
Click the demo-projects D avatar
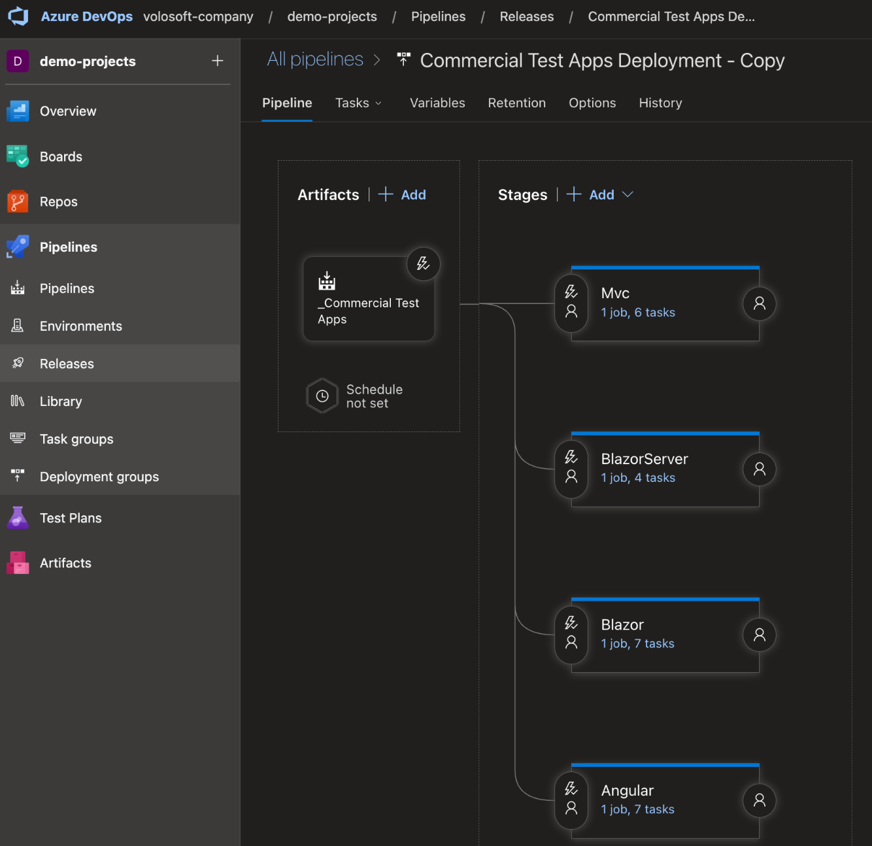tap(18, 61)
